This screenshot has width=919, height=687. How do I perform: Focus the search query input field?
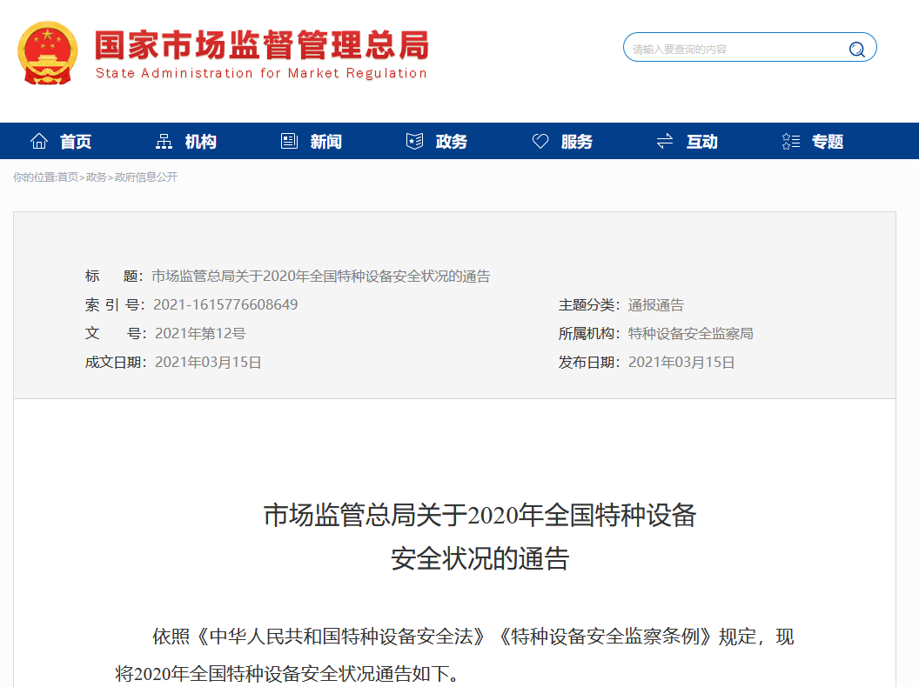[735, 50]
